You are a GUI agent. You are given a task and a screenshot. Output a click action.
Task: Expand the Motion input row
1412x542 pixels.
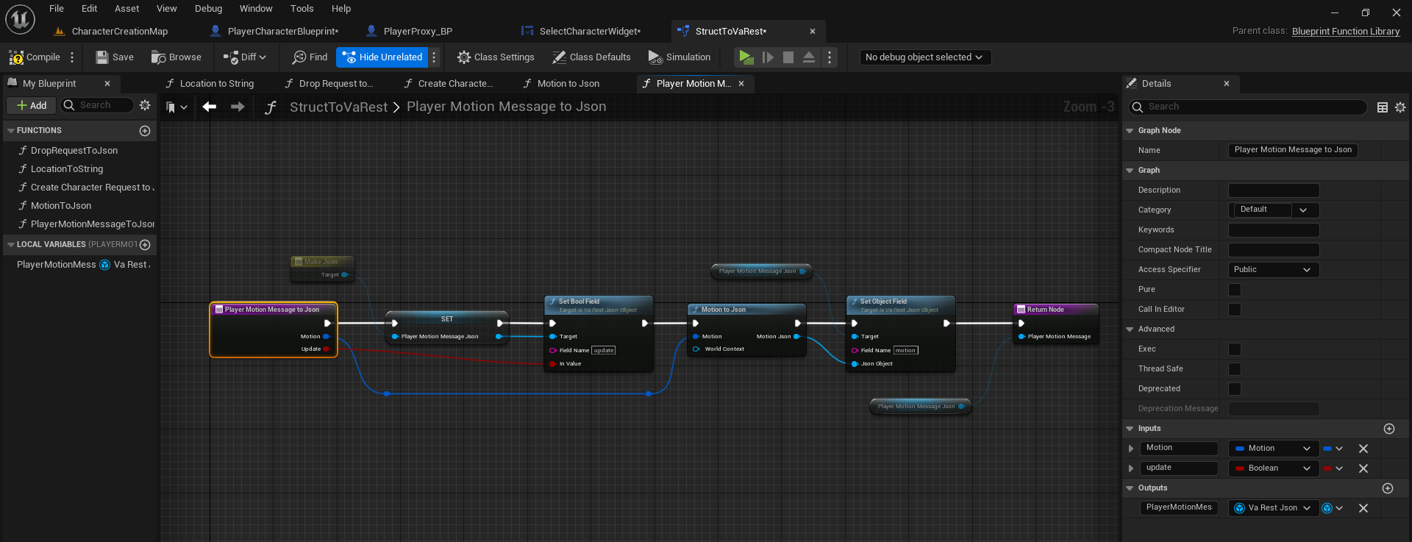(x=1131, y=449)
